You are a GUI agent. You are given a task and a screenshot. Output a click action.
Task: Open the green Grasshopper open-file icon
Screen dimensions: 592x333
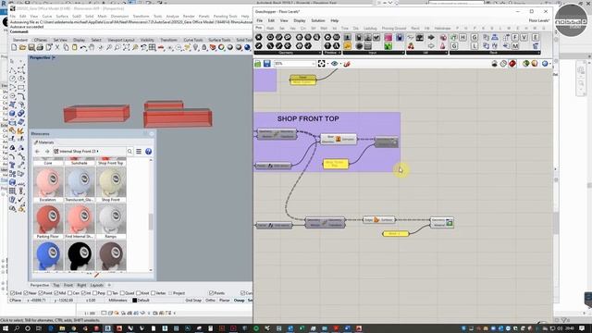pos(258,64)
